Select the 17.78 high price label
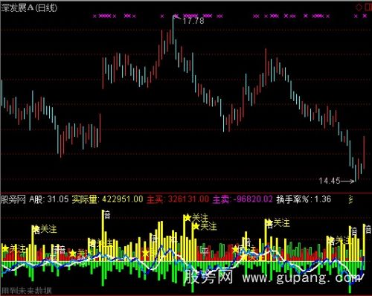The height and width of the screenshot is (296, 372). click(193, 21)
